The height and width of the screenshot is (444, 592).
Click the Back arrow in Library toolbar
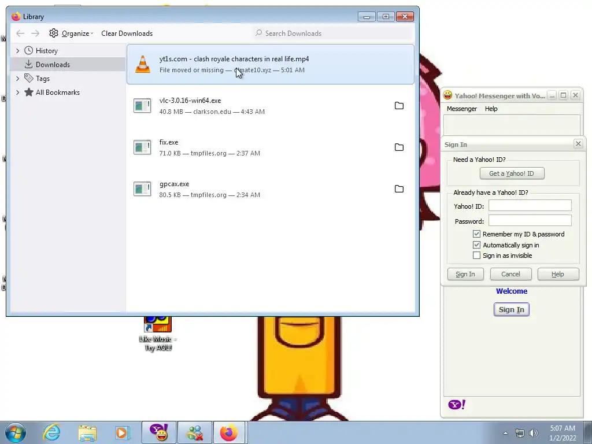point(20,34)
